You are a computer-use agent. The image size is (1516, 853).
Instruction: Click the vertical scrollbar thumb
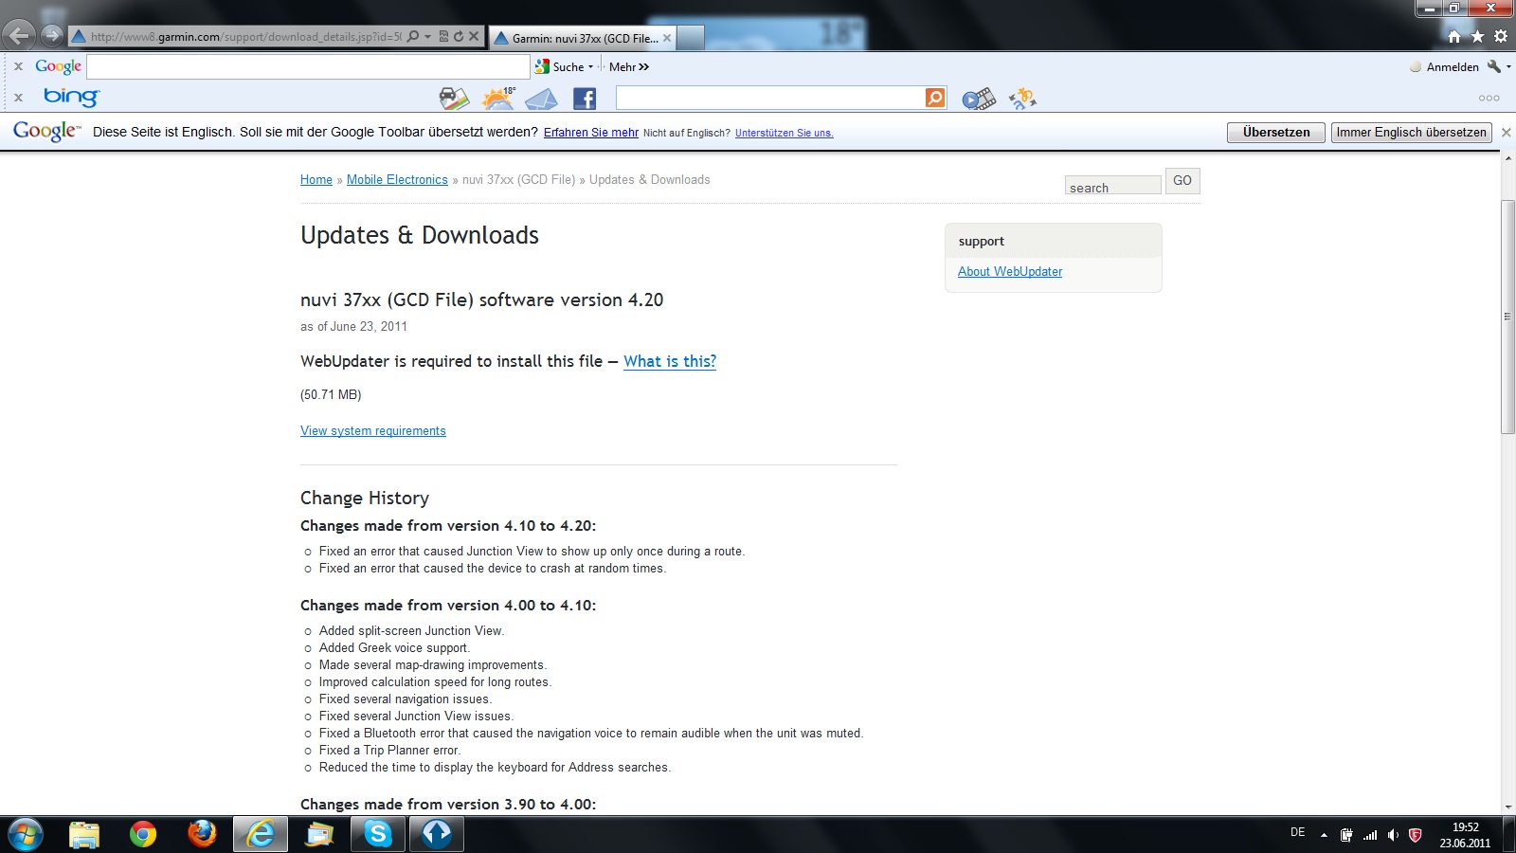[1507, 317]
